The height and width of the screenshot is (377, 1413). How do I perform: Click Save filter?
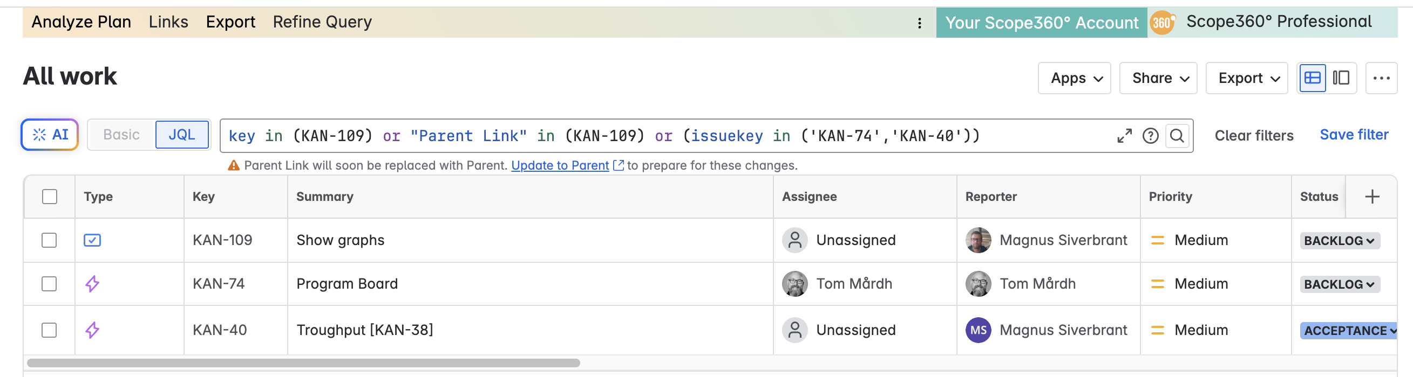(x=1353, y=135)
